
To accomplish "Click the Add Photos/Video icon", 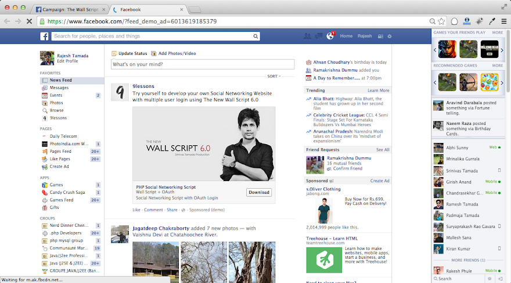I will 153,54.
